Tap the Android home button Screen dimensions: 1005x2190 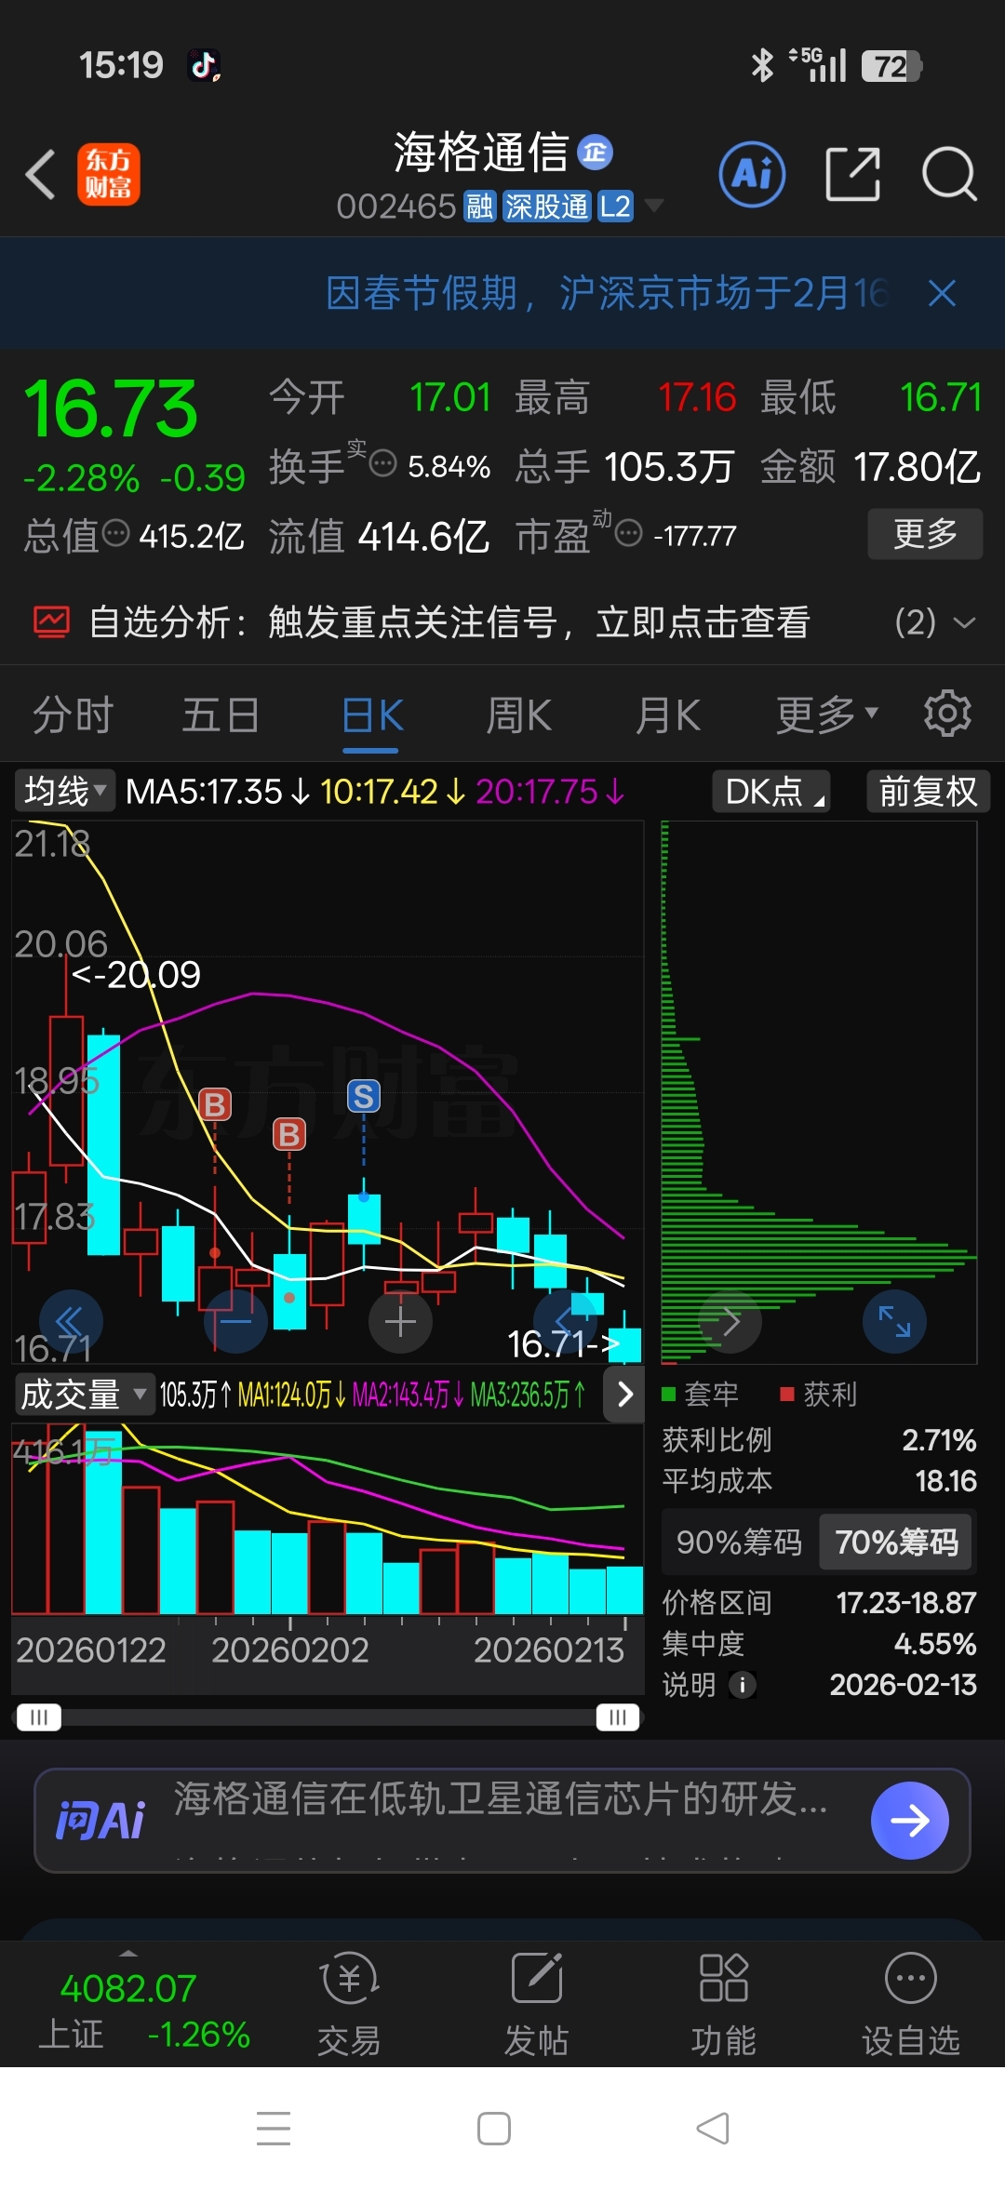pyautogui.click(x=493, y=2129)
